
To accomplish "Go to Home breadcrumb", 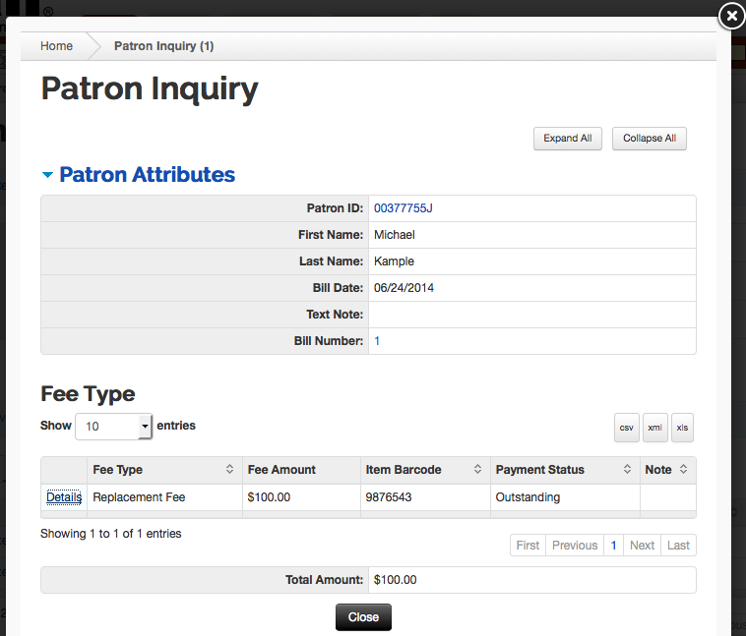I will pos(57,46).
